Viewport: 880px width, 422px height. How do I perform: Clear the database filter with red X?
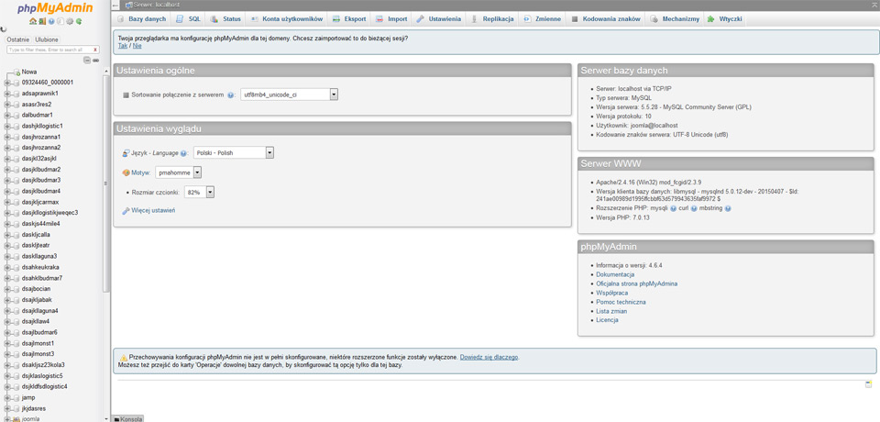(95, 50)
